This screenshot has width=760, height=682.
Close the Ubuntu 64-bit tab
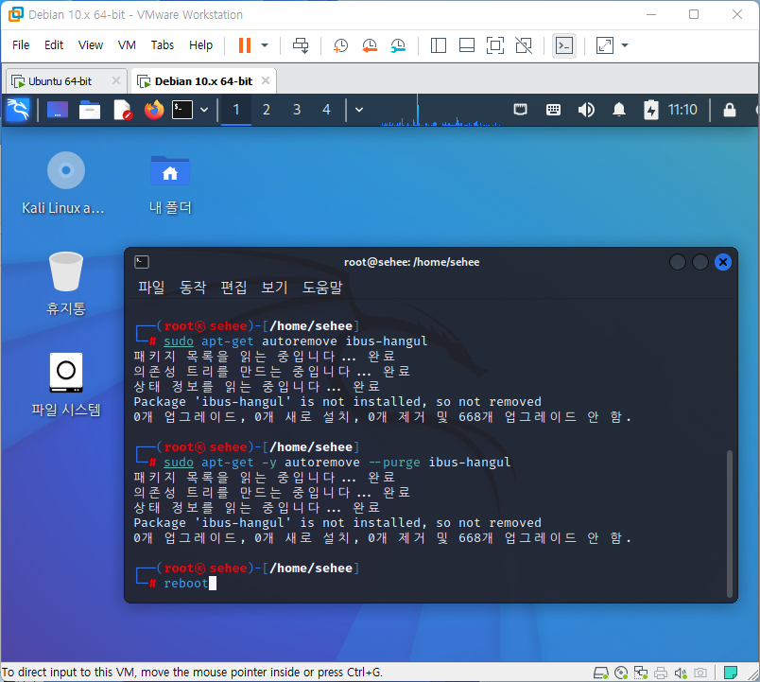click(116, 80)
